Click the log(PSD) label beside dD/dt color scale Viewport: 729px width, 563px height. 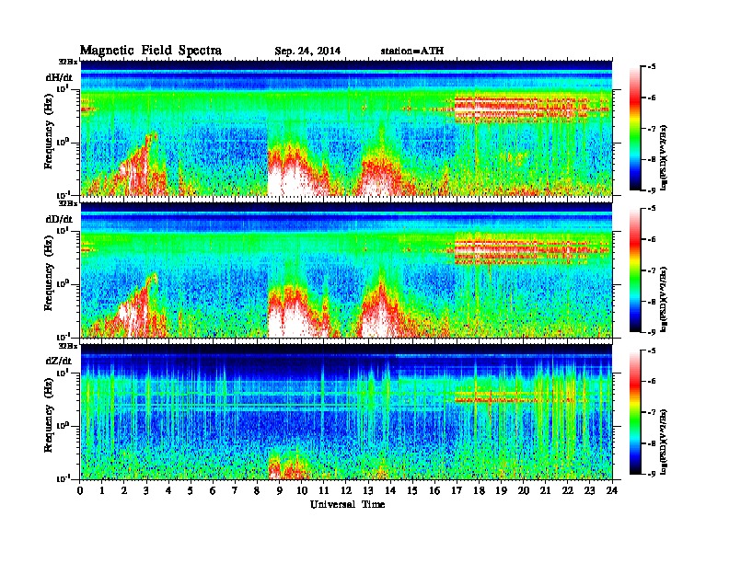pyautogui.click(x=665, y=299)
